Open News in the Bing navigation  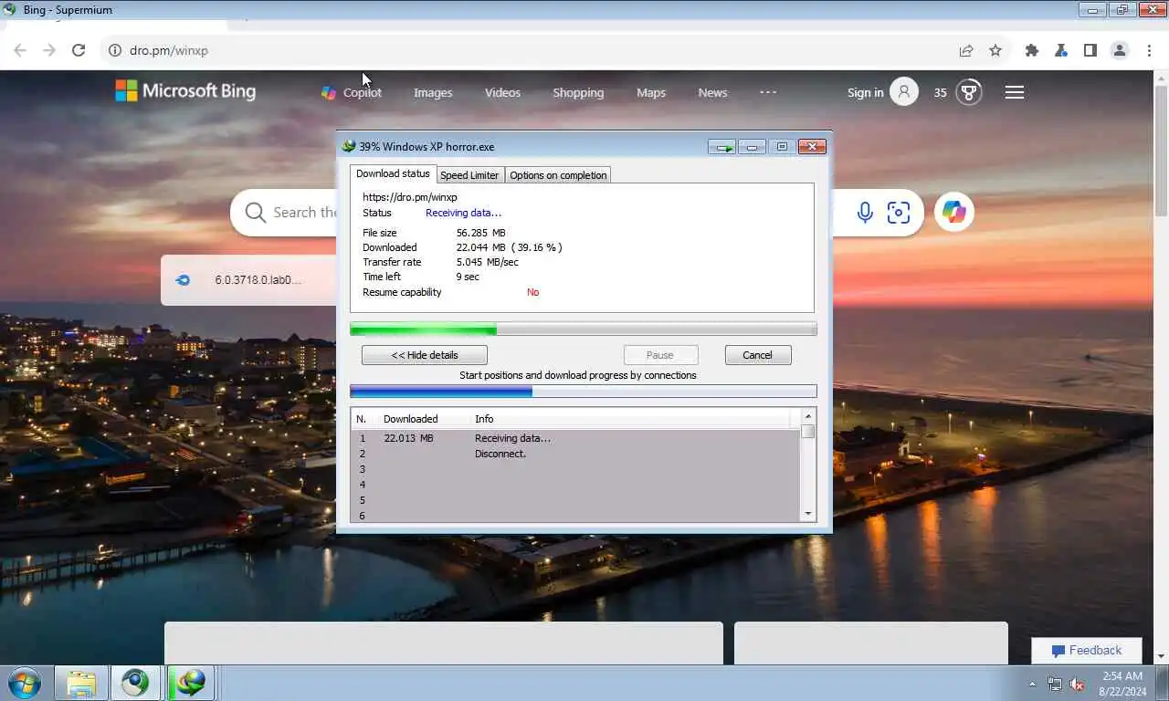[x=712, y=92]
